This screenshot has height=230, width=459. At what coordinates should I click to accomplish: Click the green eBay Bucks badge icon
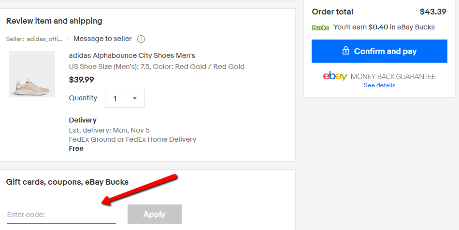click(x=320, y=27)
